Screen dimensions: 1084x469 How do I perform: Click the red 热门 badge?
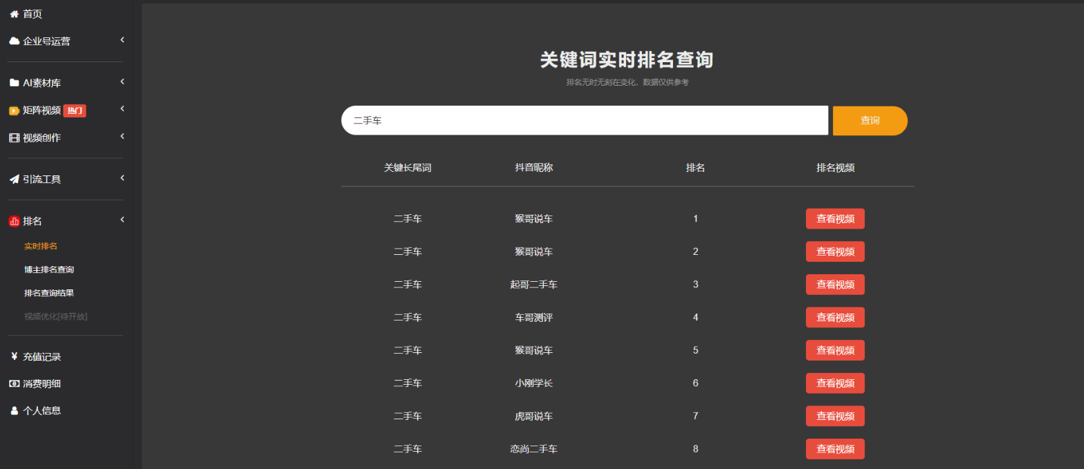pos(75,111)
